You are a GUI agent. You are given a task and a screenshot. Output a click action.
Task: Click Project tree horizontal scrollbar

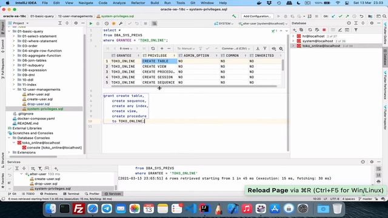pos(33,156)
